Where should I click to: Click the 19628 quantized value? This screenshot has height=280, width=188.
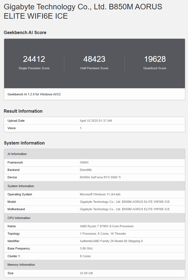coord(155,59)
